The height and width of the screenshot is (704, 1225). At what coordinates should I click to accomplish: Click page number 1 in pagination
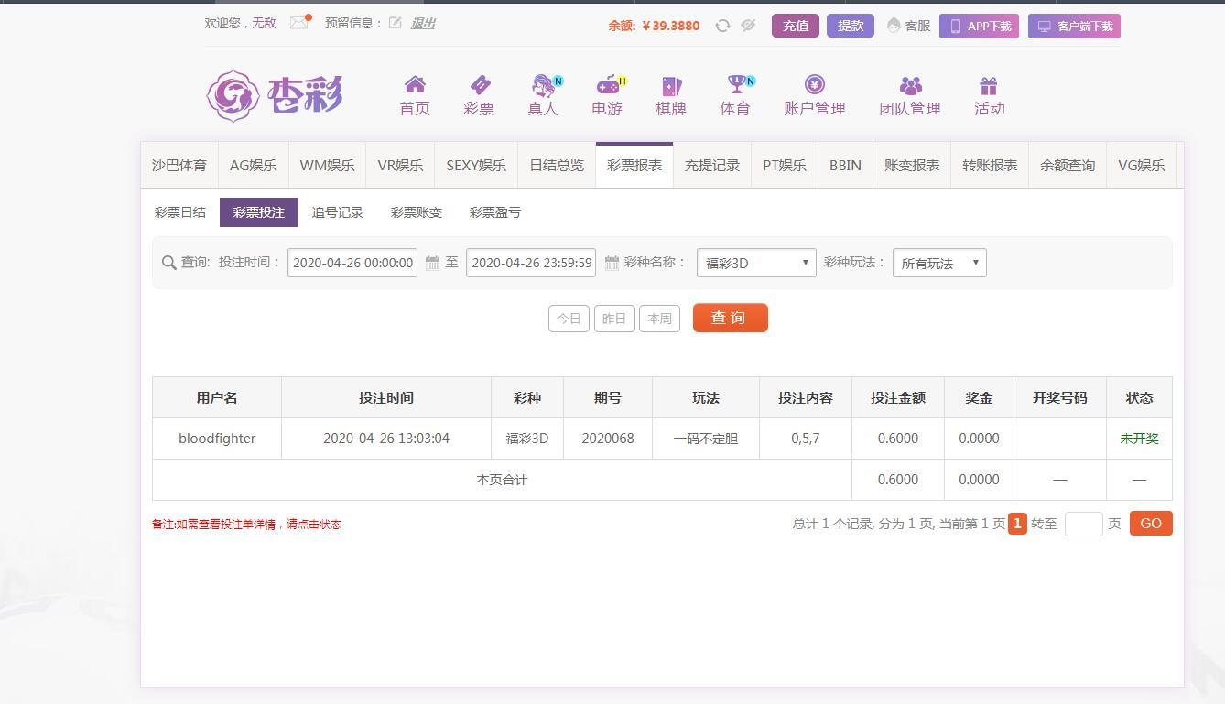pos(1017,524)
